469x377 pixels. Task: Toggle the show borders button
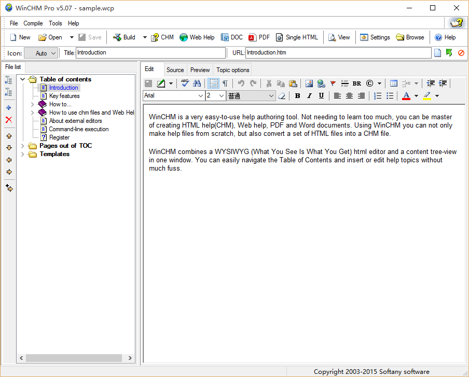pos(214,83)
